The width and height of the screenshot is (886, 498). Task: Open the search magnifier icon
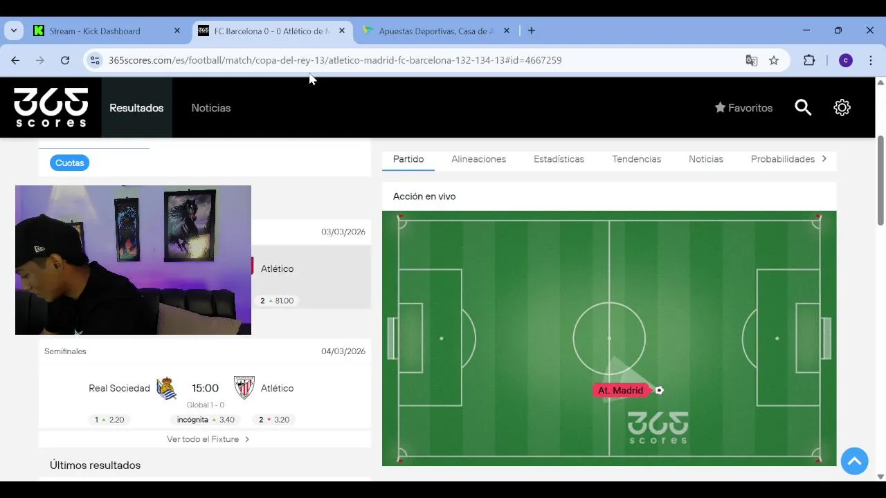point(803,107)
